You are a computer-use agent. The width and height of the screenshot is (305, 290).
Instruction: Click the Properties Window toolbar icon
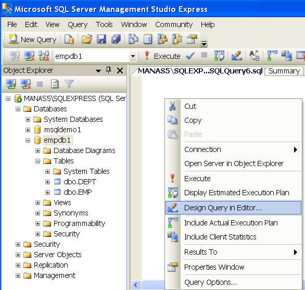click(x=192, y=40)
